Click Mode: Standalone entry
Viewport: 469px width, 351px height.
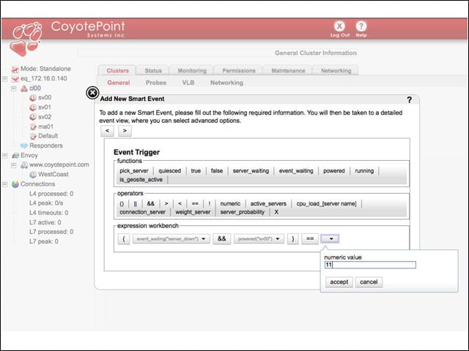pos(45,69)
